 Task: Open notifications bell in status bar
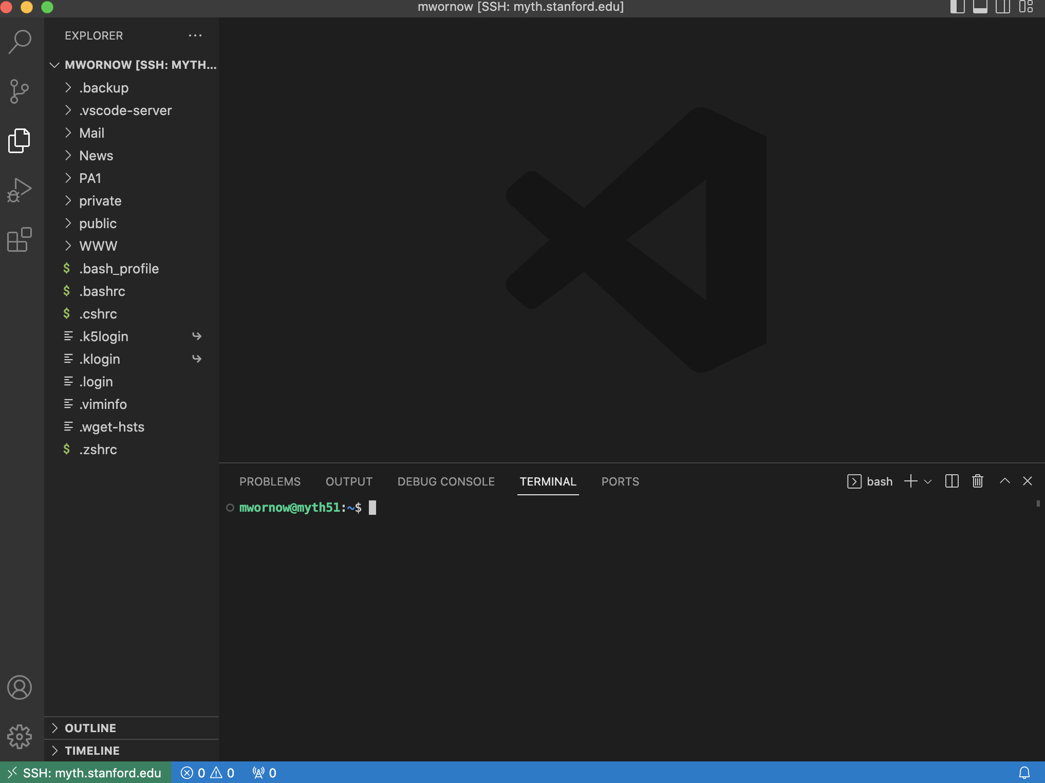(x=1024, y=773)
